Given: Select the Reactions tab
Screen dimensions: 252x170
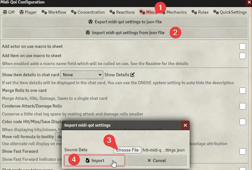Looking at the screenshot, I should pos(122,12).
